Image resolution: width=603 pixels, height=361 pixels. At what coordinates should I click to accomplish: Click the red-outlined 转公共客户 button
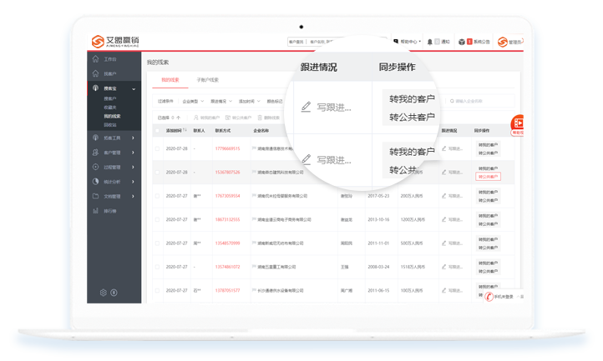click(x=488, y=177)
